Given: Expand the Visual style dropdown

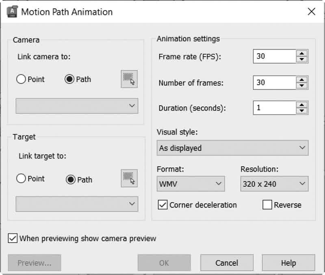Looking at the screenshot, I should point(232,148).
